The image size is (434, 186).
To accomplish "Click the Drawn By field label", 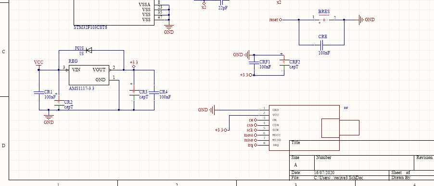I will (x=401, y=177).
